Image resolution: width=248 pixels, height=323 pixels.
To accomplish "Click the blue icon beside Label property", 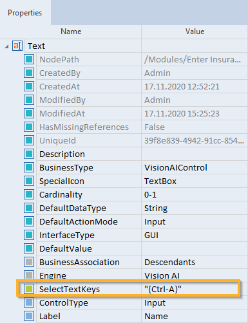I will pyautogui.click(x=29, y=316).
